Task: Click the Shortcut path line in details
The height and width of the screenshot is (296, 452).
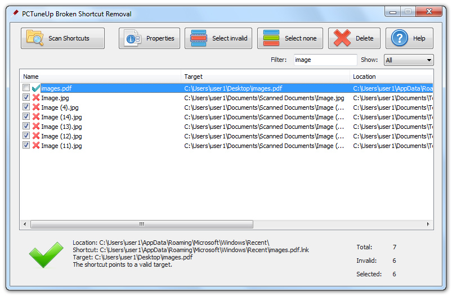Action: tap(191, 250)
